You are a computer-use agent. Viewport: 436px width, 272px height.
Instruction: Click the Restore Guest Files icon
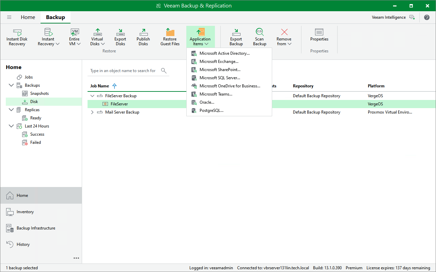tap(170, 32)
